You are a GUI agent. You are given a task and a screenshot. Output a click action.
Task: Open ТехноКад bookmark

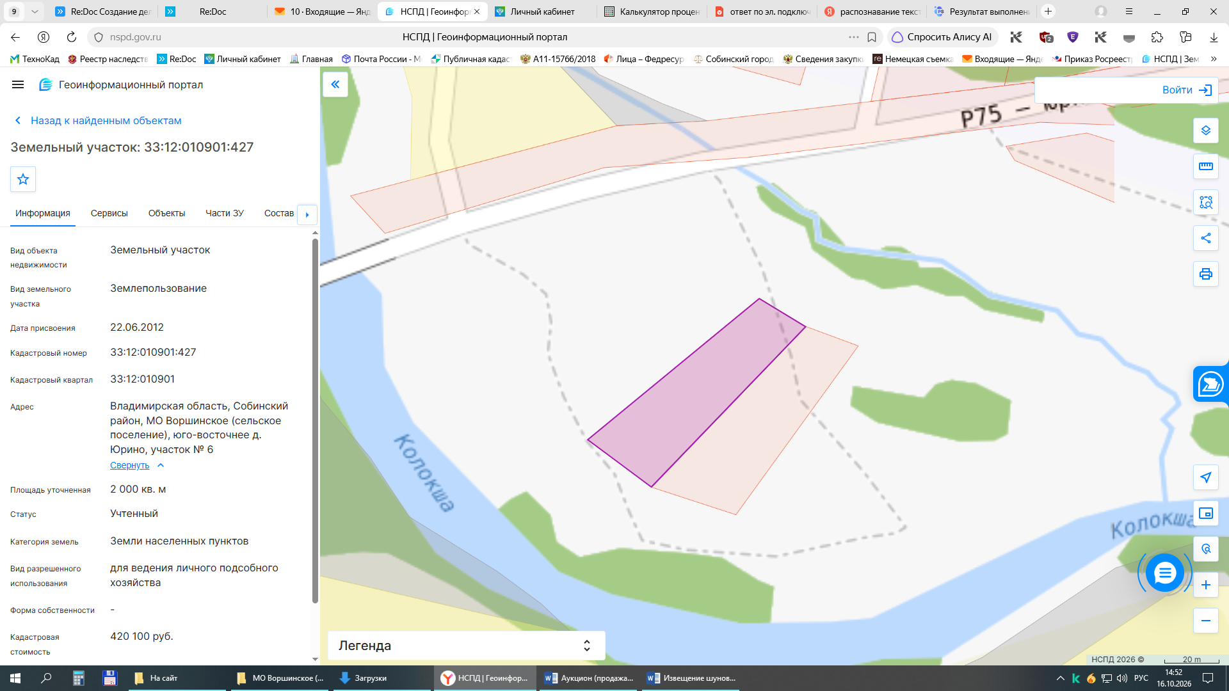point(35,59)
